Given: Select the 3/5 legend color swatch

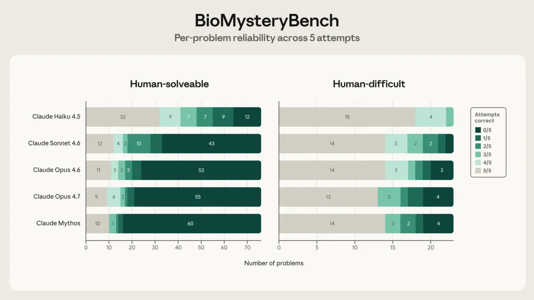Looking at the screenshot, I should click(478, 154).
